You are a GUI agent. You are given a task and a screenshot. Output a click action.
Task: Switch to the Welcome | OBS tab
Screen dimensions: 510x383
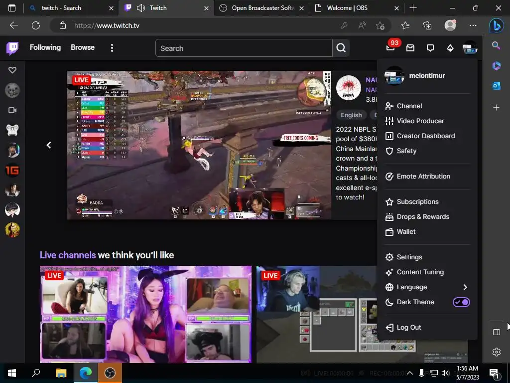pos(357,8)
